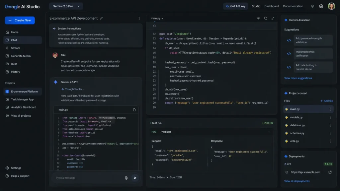Image resolution: width=340 pixels, height=191 pixels.
Task: Expand the editor to fullscreen
Action: click(x=273, y=19)
